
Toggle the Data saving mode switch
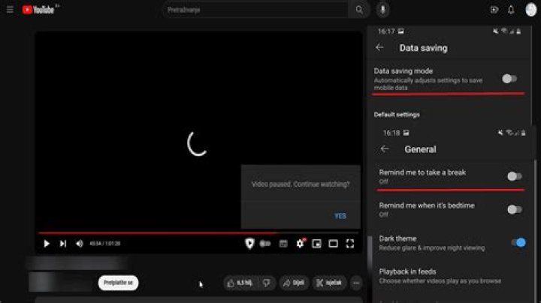point(509,78)
